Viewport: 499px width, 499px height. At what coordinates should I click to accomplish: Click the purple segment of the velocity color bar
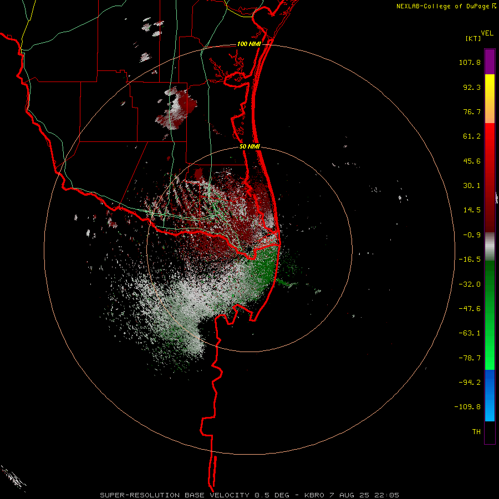point(490,62)
